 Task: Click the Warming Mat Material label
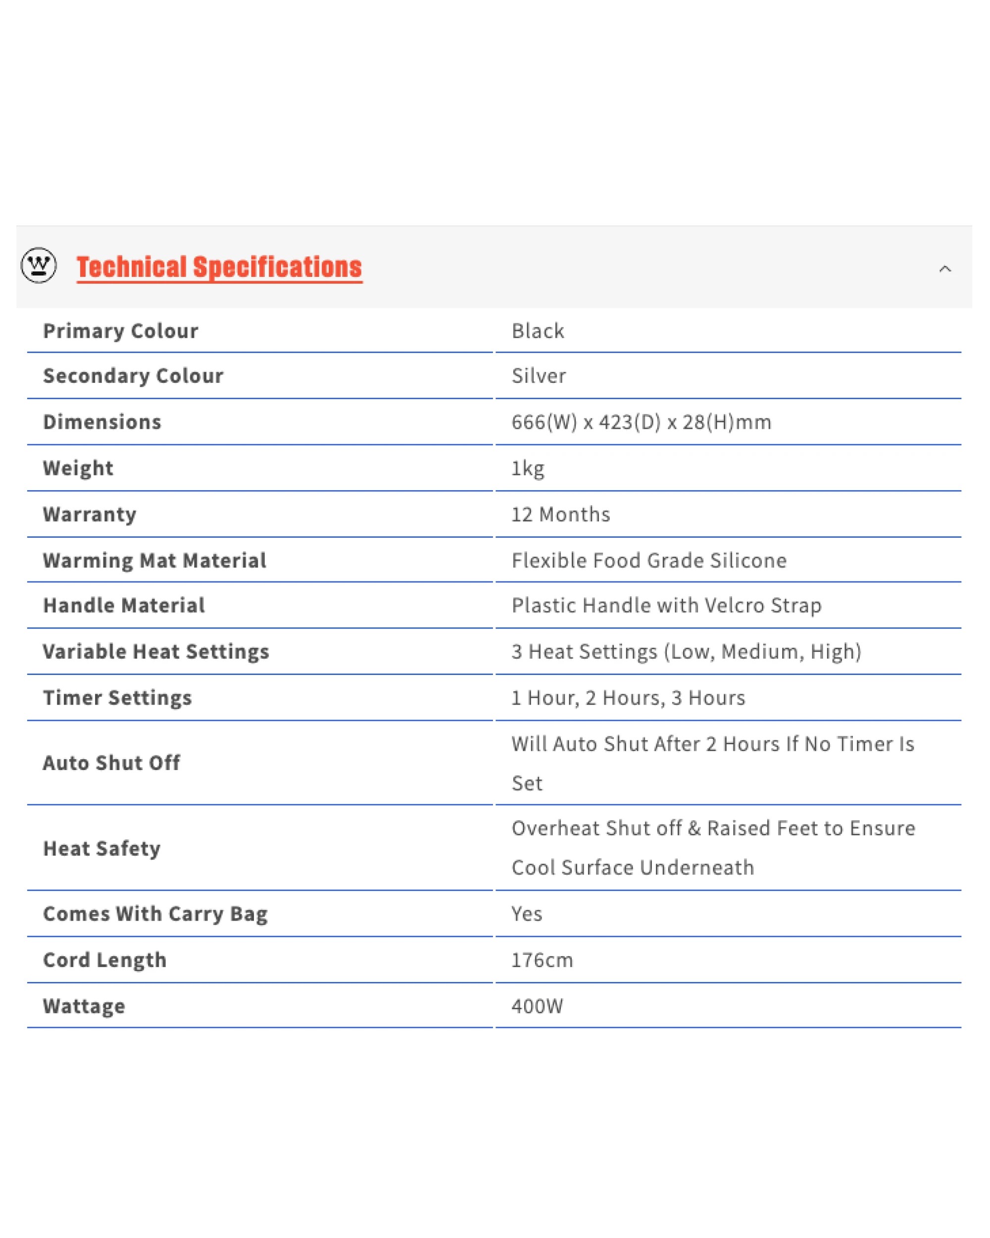click(154, 560)
